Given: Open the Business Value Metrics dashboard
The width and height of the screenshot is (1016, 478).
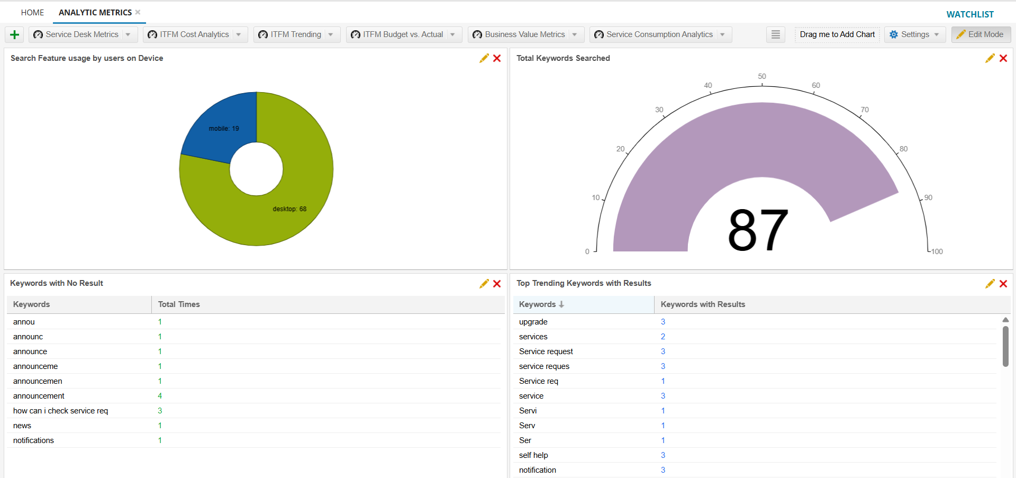Looking at the screenshot, I should (524, 34).
